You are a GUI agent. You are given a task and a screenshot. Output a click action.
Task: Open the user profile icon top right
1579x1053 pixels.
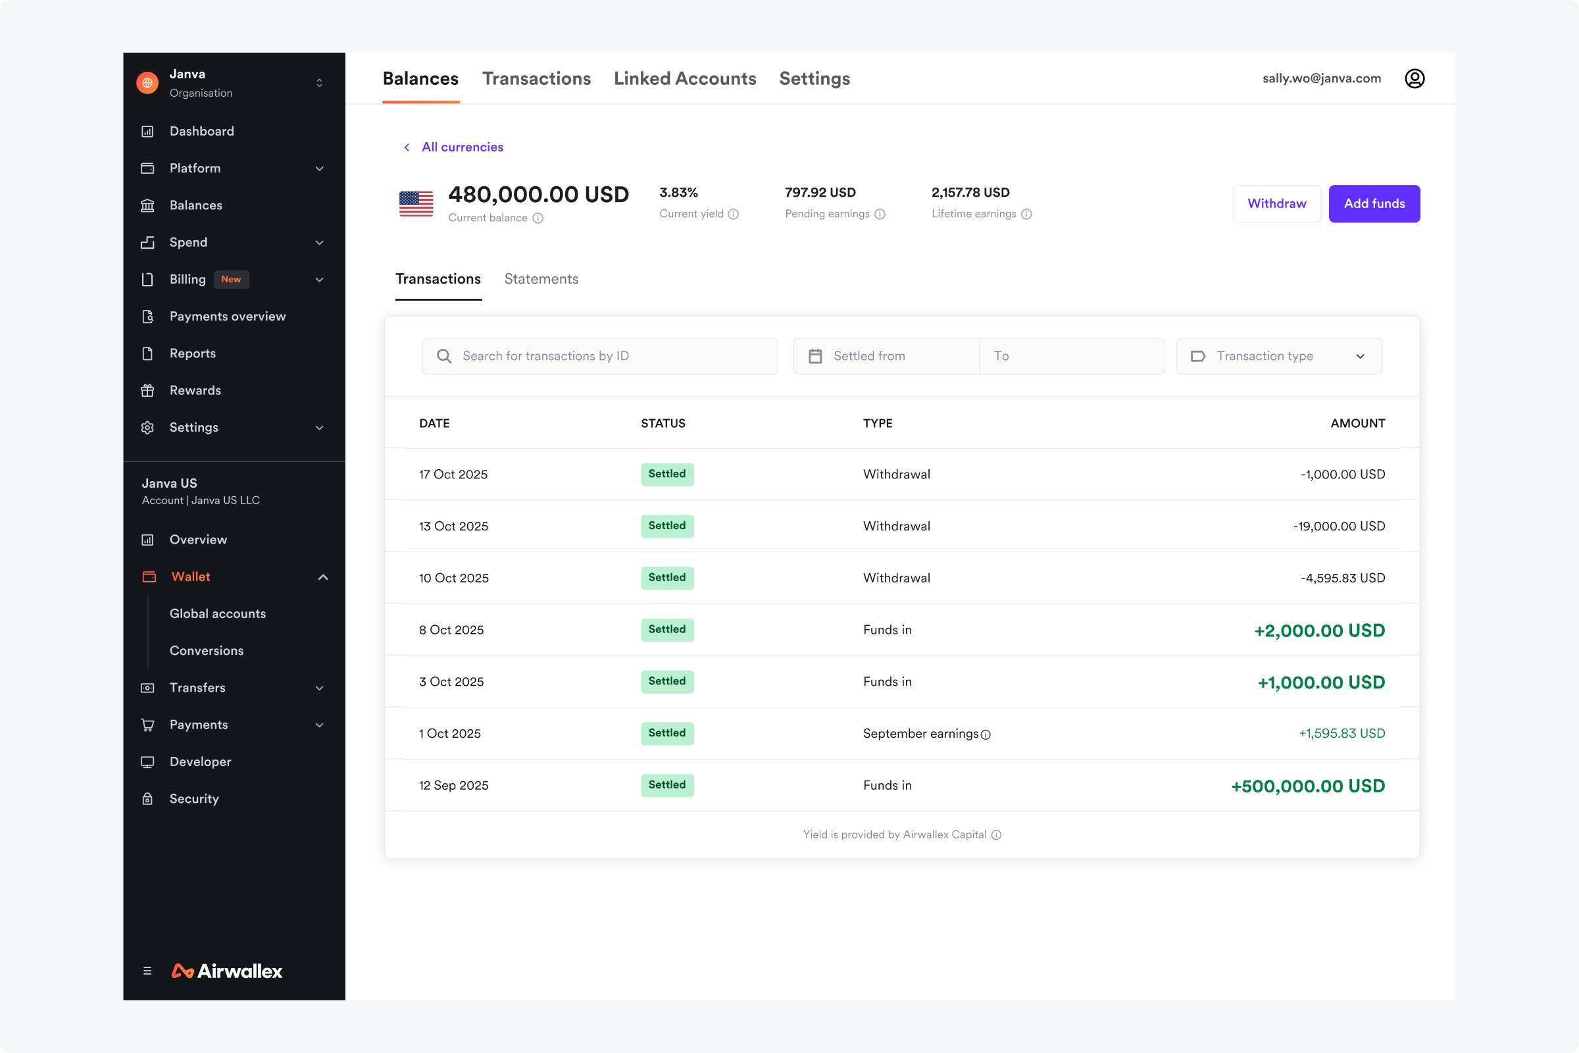tap(1415, 78)
